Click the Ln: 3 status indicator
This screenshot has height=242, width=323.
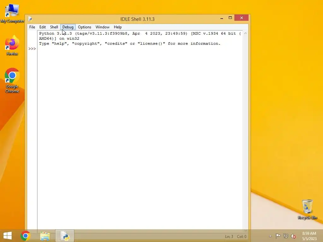(x=229, y=237)
